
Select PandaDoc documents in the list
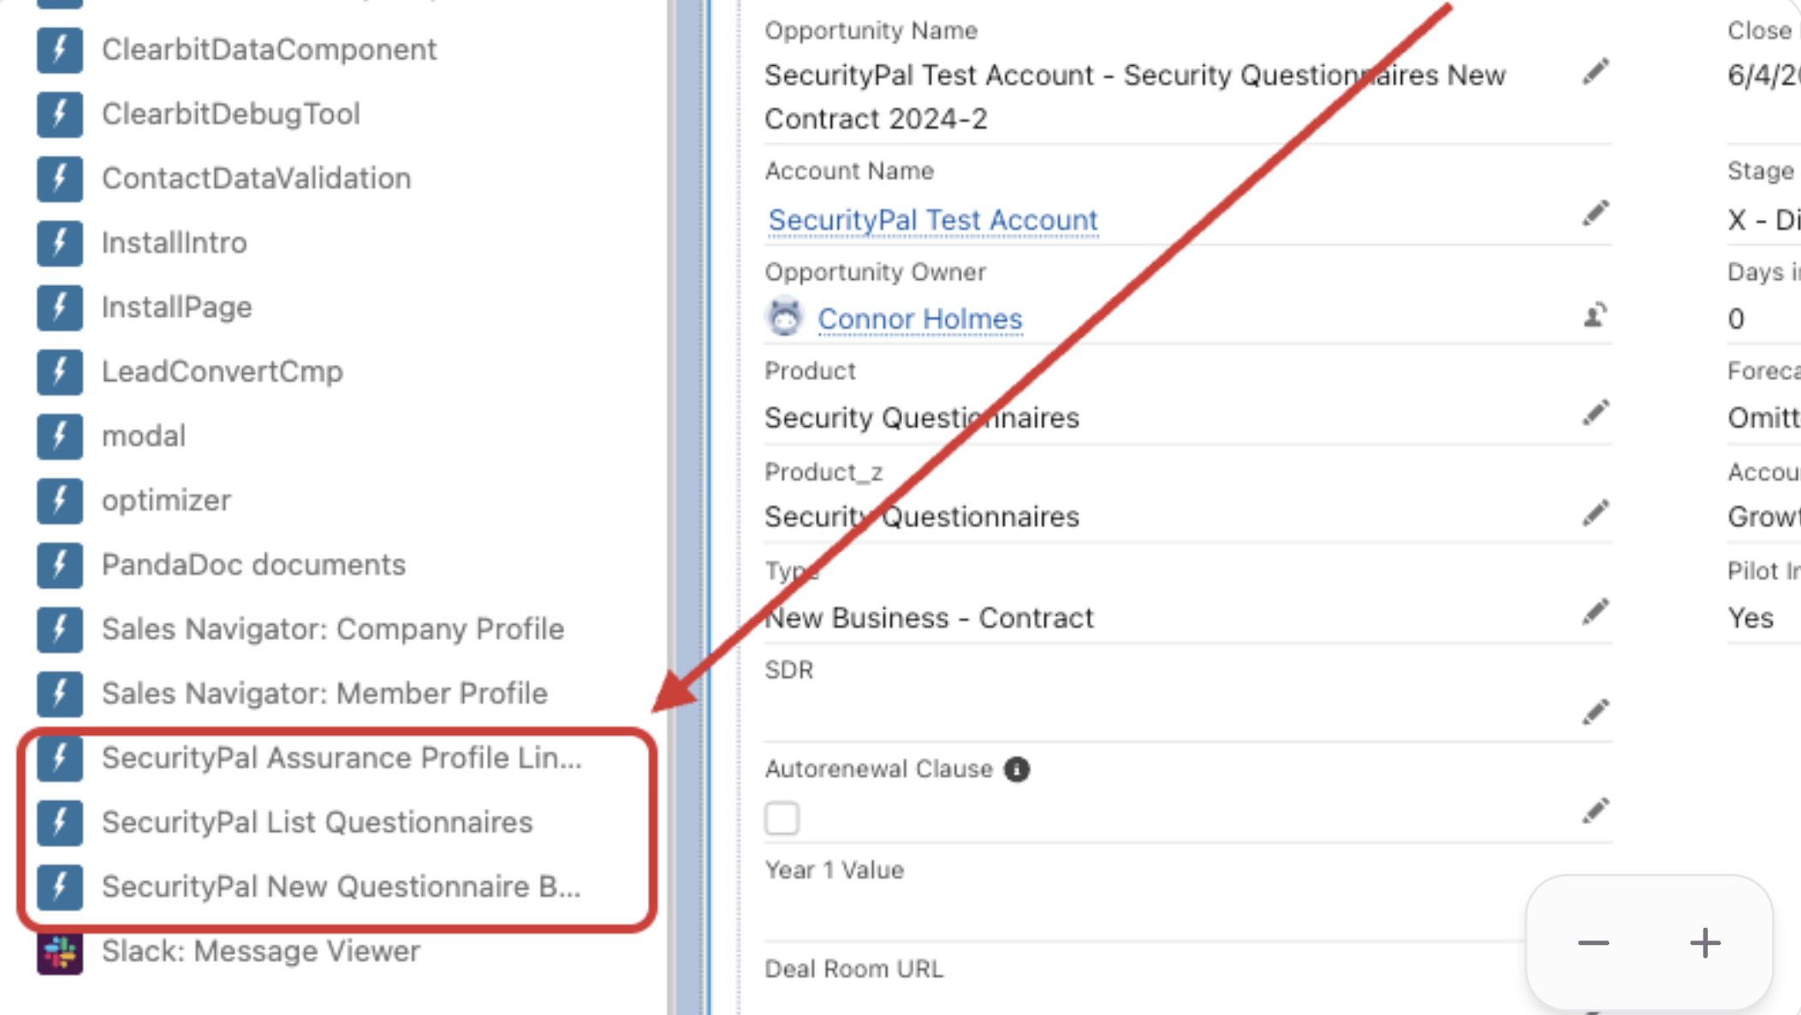pyautogui.click(x=253, y=565)
